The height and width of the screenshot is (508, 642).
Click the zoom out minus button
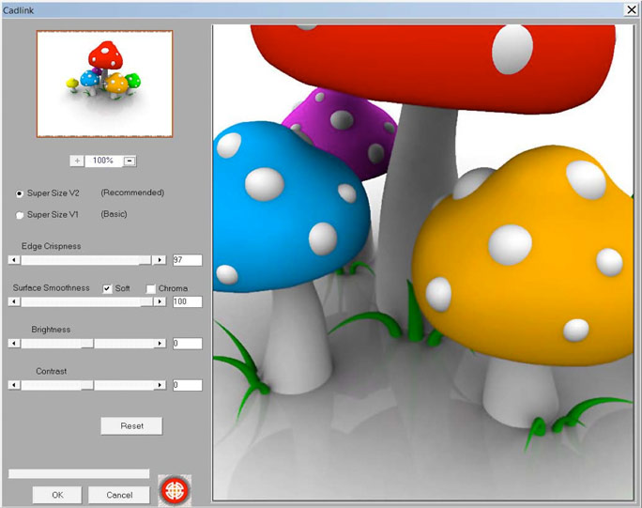point(130,161)
